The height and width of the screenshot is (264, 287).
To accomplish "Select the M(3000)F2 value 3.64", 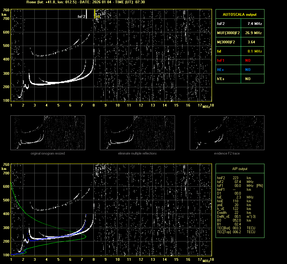I will coord(251,42).
